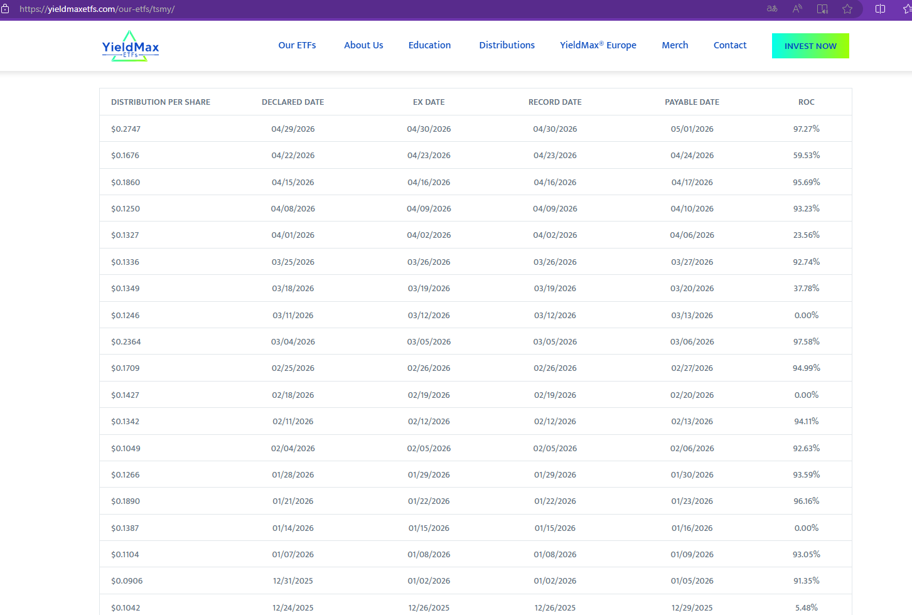Viewport: 912px width, 615px height.
Task: Click the YieldMax ETFs logo
Action: 131,46
